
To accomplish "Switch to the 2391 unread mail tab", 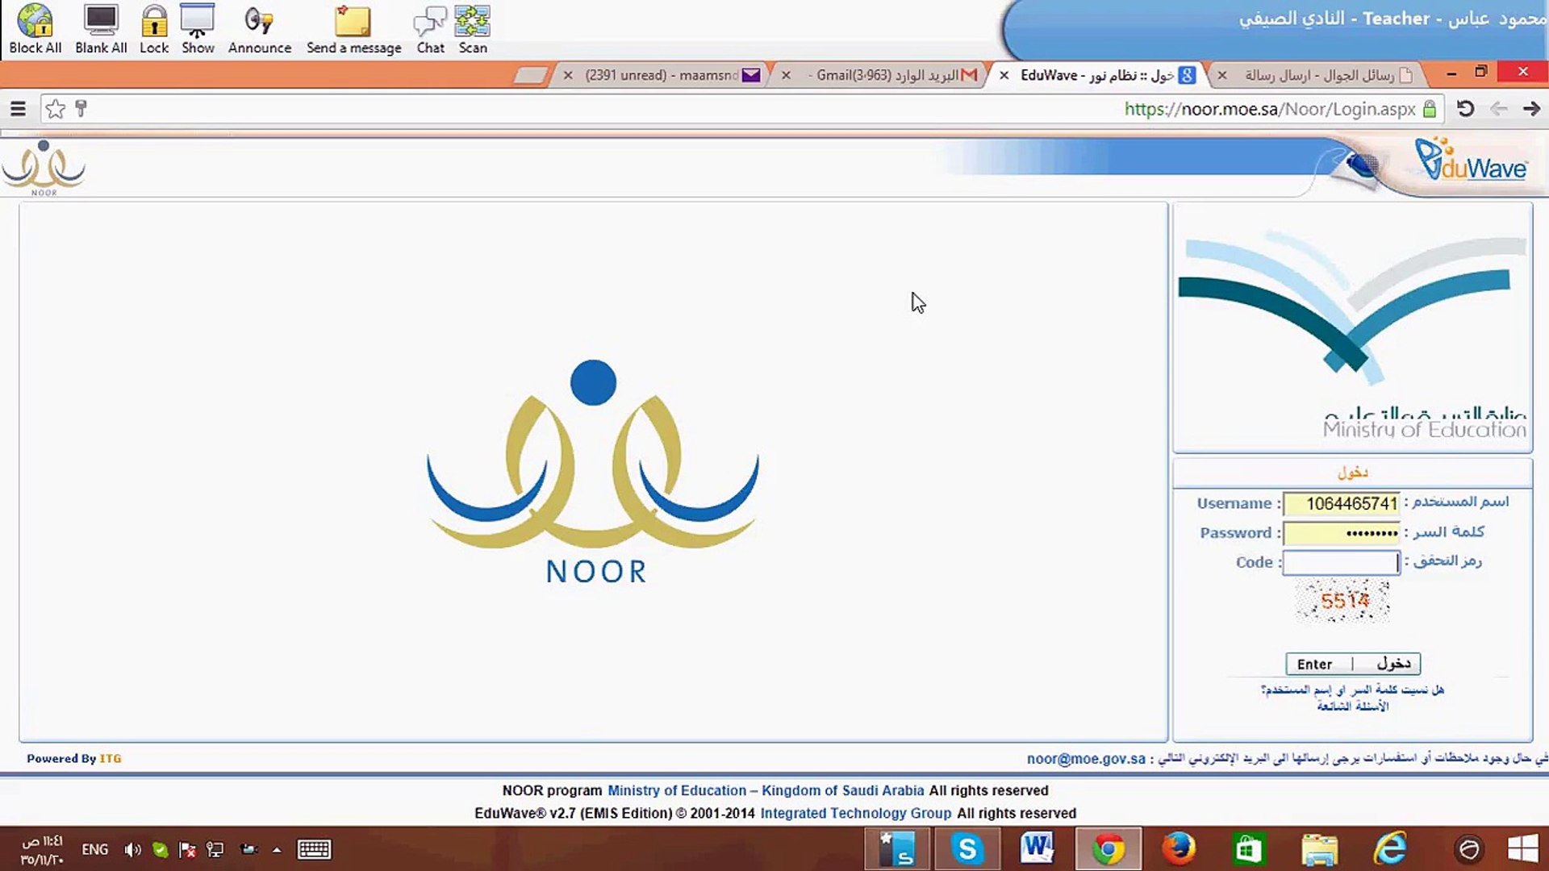I will pos(662,75).
